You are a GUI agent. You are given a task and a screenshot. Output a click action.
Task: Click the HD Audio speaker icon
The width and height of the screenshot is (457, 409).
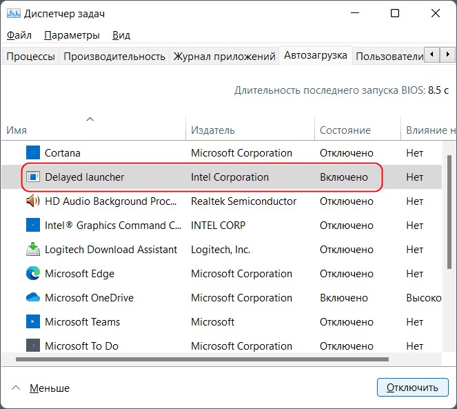pyautogui.click(x=33, y=201)
